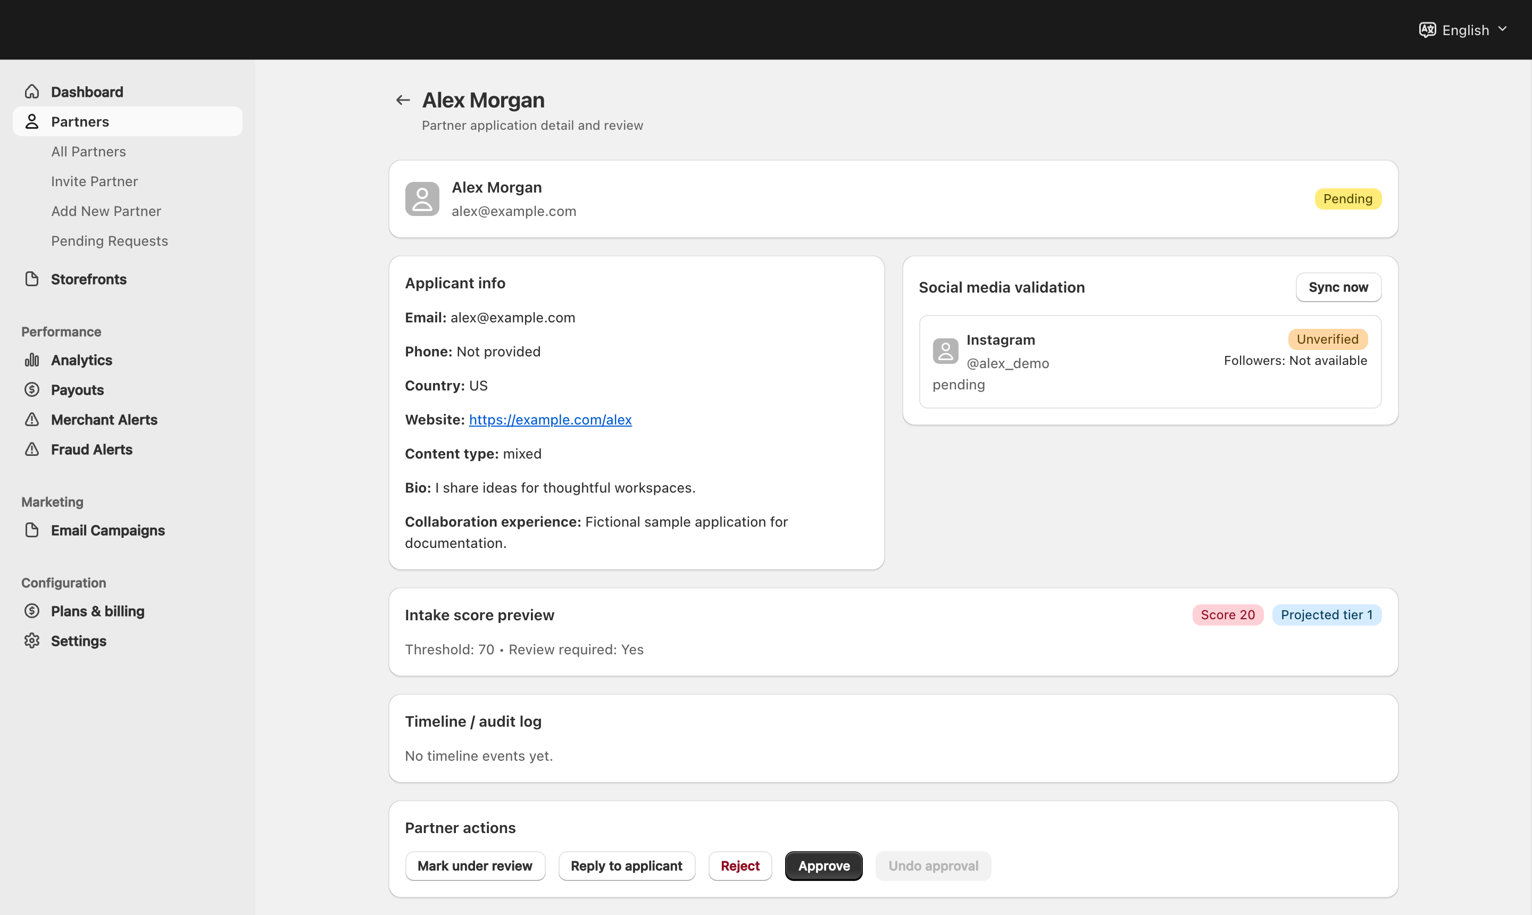This screenshot has width=1532, height=915.
Task: Open the English language dropdown
Action: (x=1463, y=30)
